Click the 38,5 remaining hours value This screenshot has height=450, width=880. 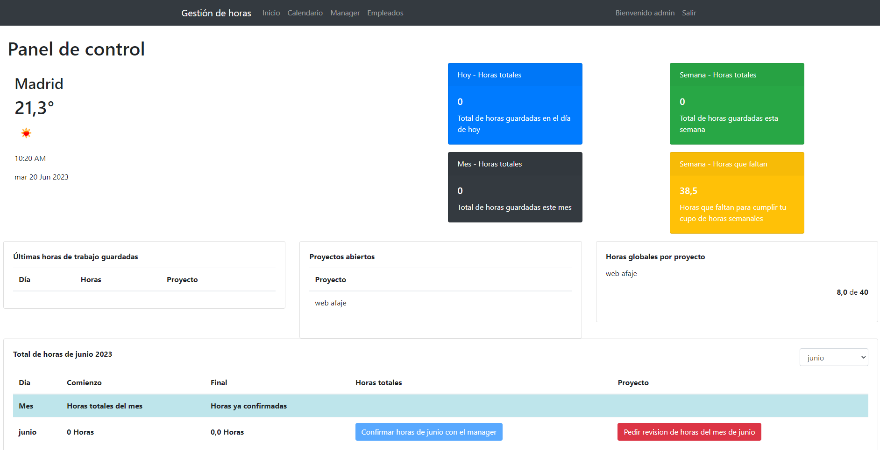[688, 191]
